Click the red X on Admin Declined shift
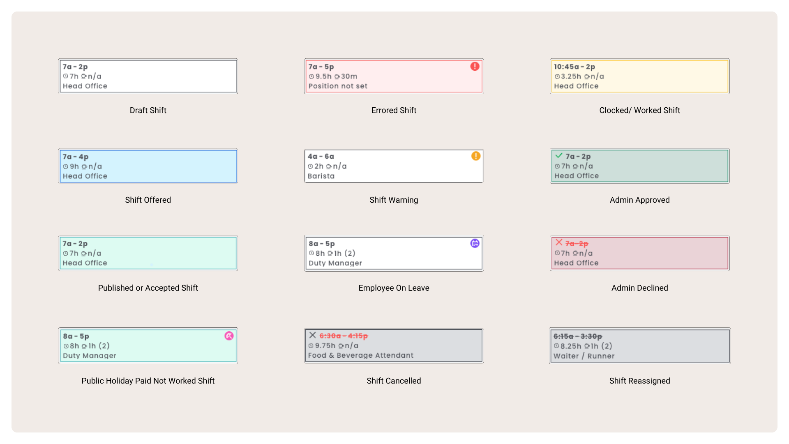 559,242
